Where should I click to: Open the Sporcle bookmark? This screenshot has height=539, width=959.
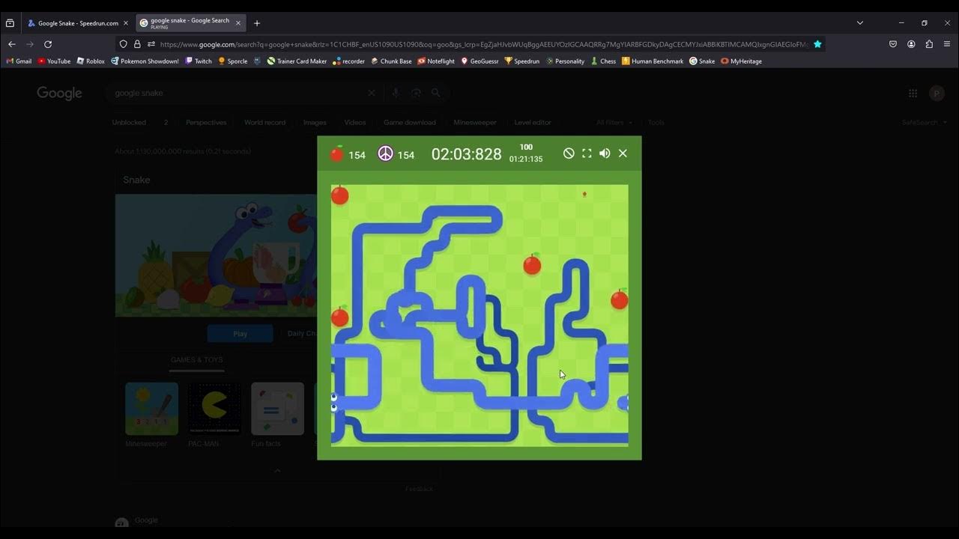tap(233, 61)
